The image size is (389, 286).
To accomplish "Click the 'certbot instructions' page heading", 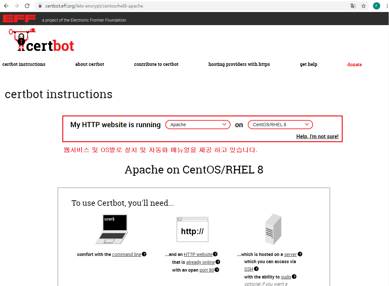I will tap(59, 95).
